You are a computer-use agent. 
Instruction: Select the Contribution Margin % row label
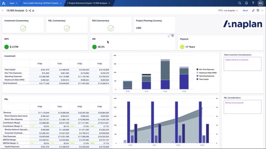coord(12,126)
